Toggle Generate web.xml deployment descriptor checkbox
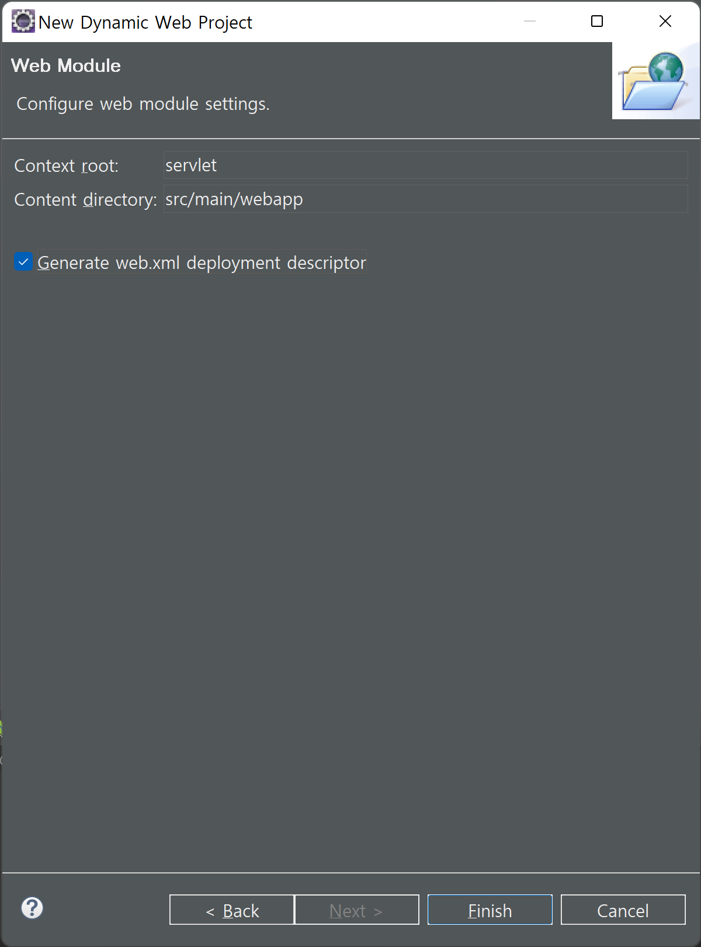Image resolution: width=701 pixels, height=947 pixels. point(23,262)
